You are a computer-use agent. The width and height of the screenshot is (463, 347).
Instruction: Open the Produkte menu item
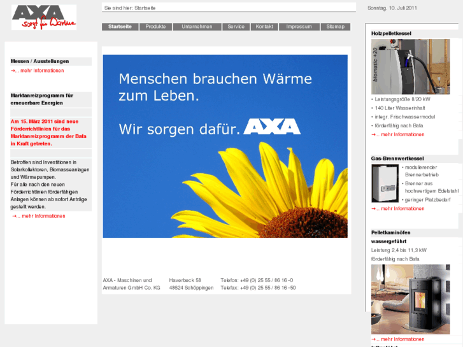[155, 27]
